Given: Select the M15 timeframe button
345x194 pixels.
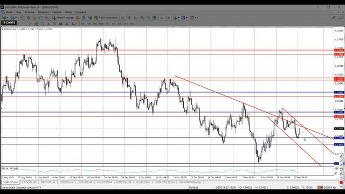Looking at the screenshot, I should point(95,24).
